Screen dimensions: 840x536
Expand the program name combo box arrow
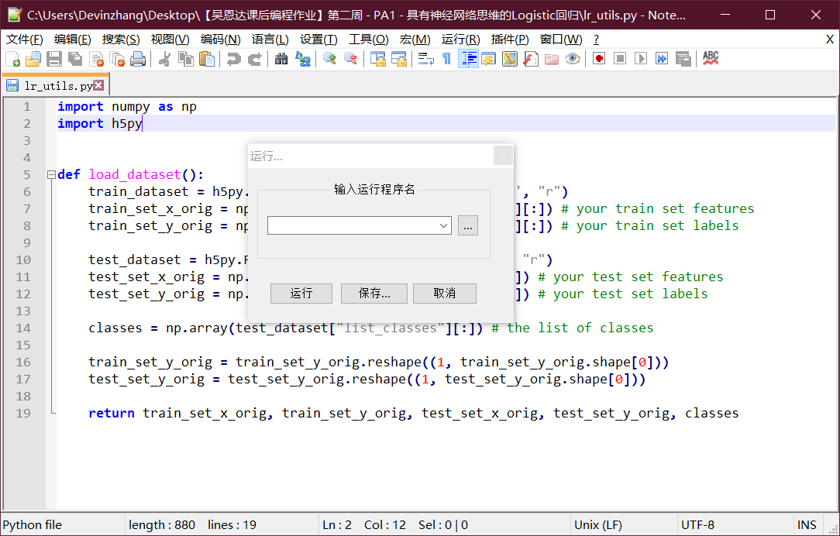(x=443, y=225)
